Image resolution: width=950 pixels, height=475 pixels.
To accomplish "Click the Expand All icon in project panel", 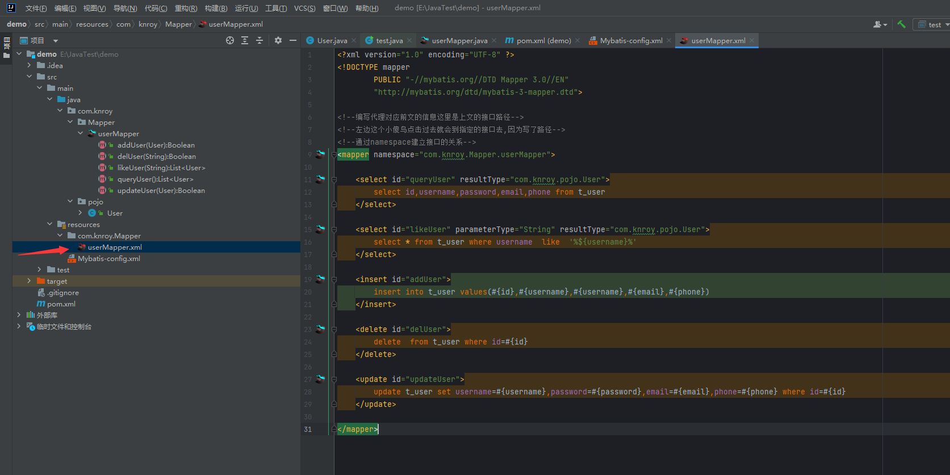I will tap(245, 40).
